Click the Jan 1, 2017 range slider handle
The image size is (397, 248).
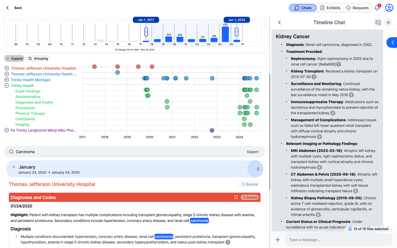pos(146,32)
